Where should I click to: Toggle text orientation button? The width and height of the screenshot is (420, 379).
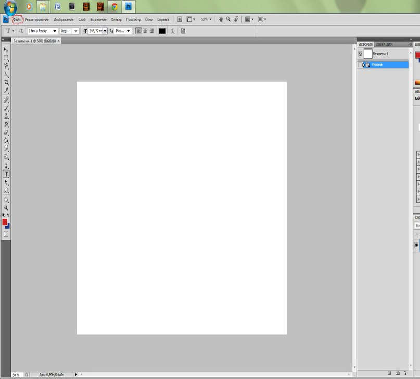pyautogui.click(x=21, y=31)
